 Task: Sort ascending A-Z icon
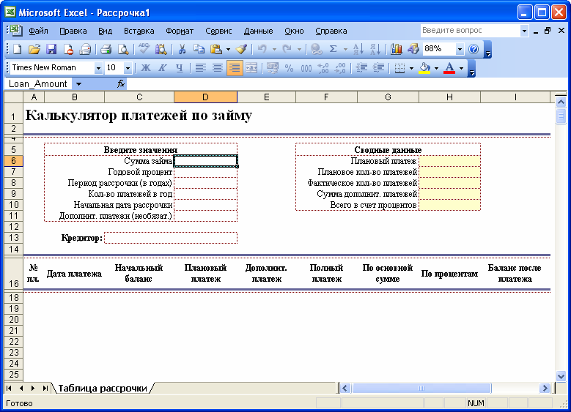[358, 49]
